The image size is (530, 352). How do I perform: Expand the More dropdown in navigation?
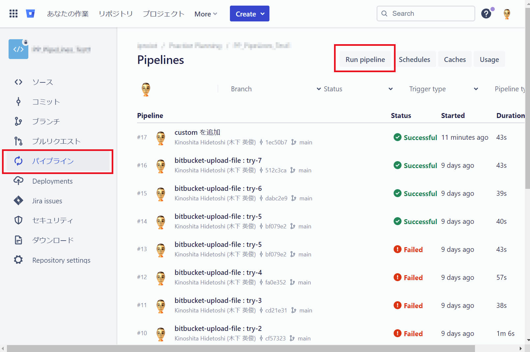tap(206, 14)
